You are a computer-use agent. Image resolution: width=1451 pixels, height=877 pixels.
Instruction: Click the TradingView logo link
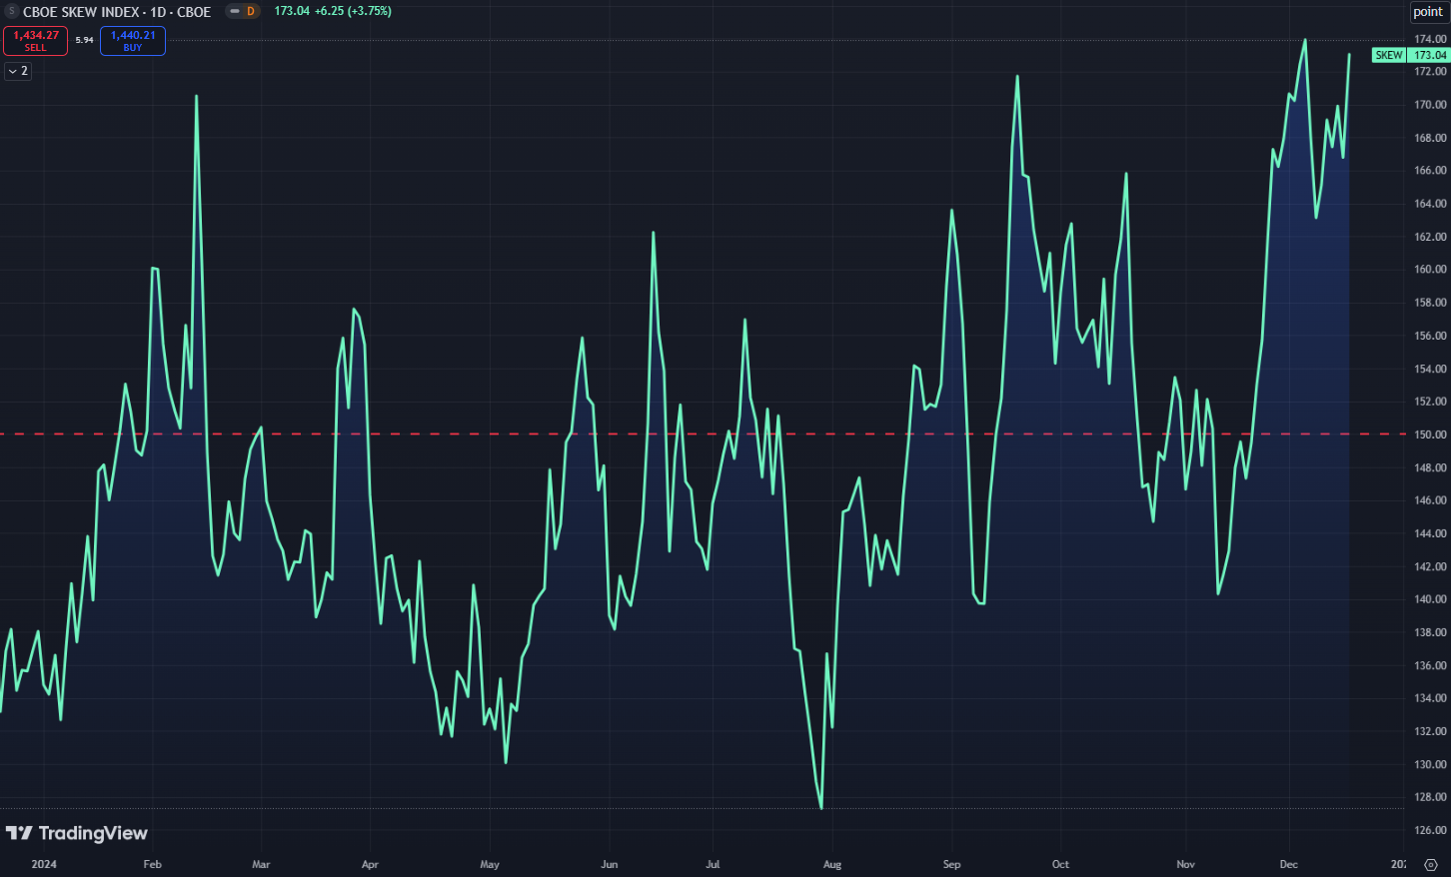(76, 833)
